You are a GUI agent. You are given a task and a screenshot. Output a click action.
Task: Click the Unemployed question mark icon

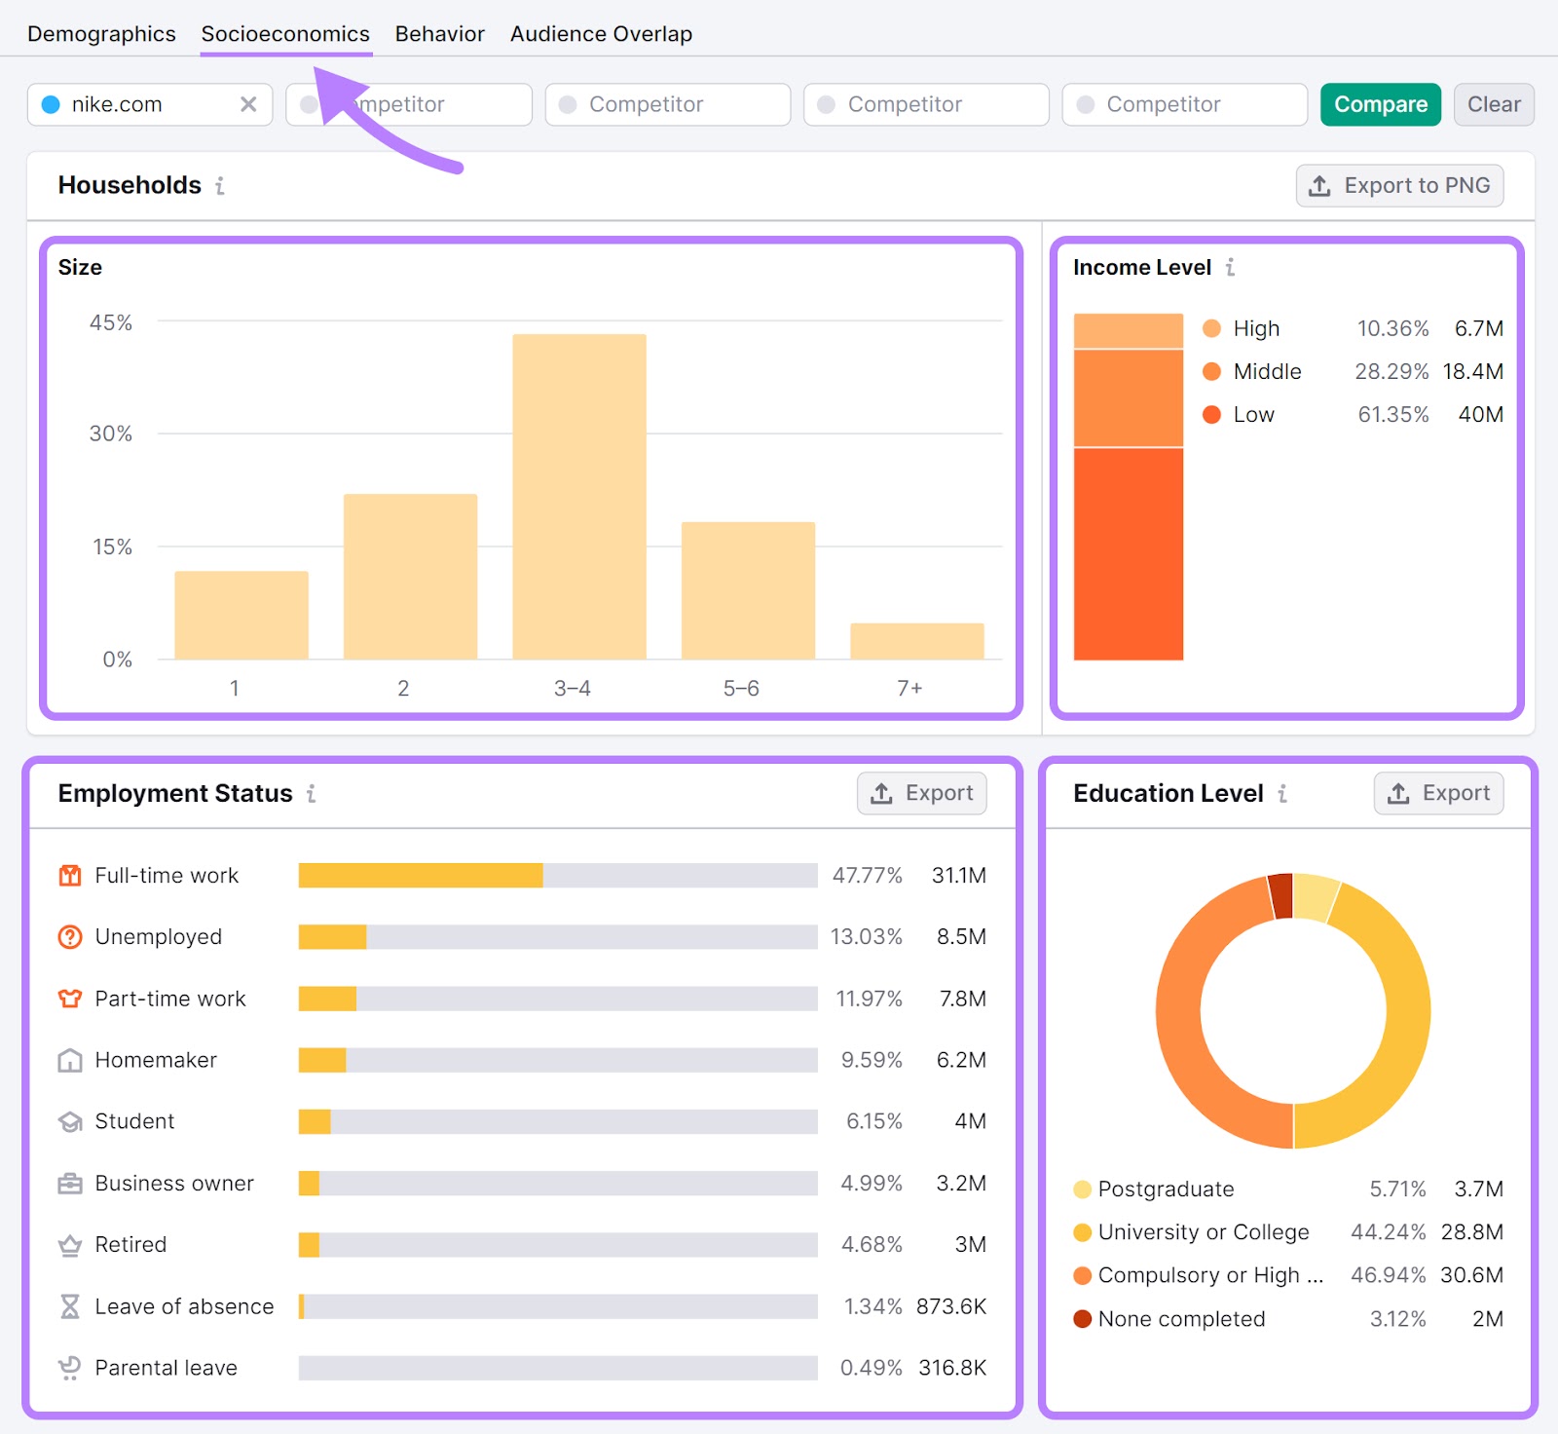[69, 936]
